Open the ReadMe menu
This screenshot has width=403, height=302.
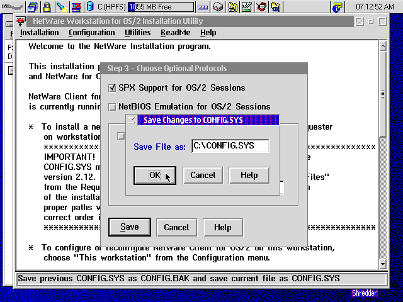(176, 33)
